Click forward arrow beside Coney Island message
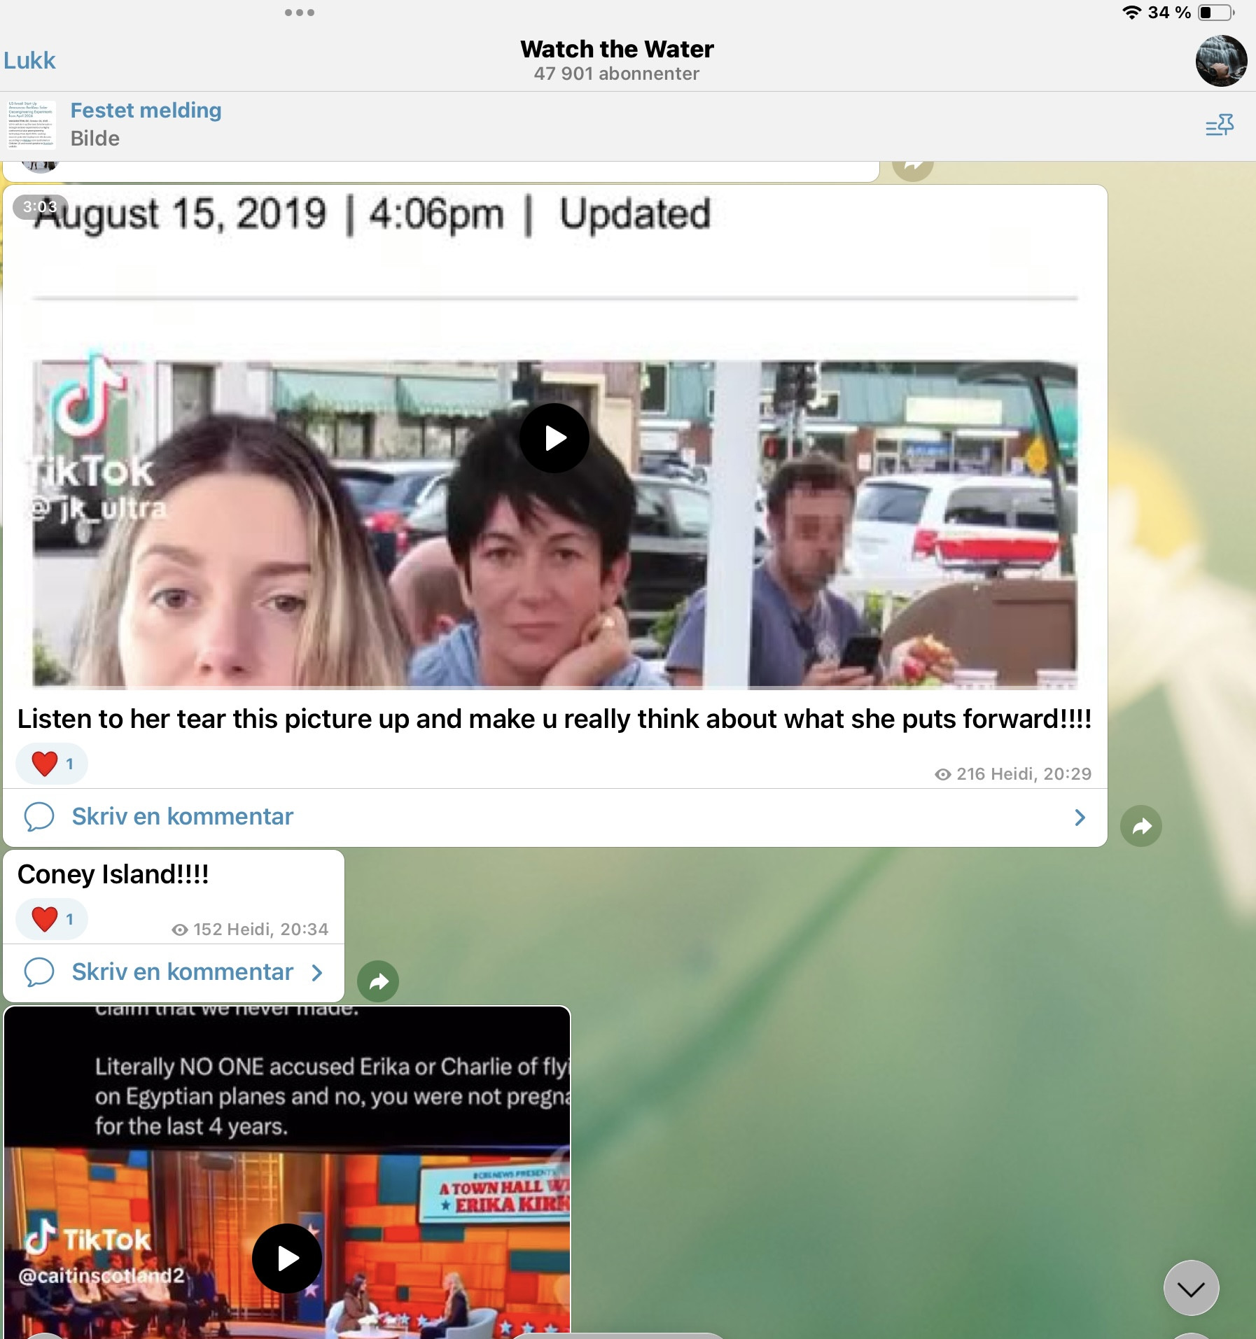The width and height of the screenshot is (1256, 1339). 378,981
